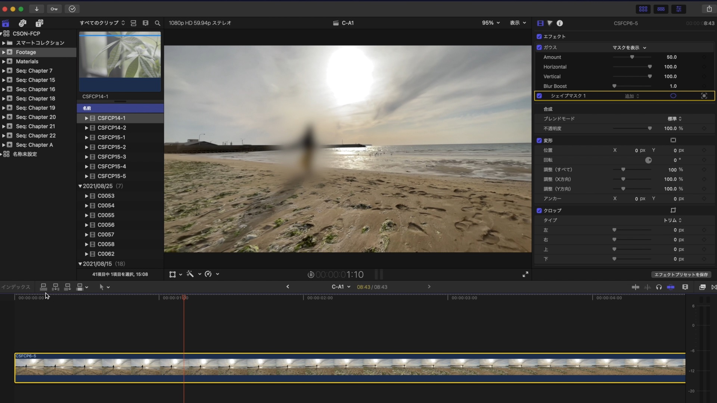
Task: Select the Footage library item
Action: click(26, 52)
